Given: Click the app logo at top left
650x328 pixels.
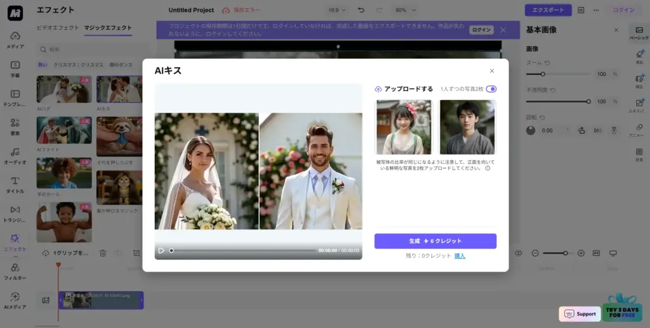Looking at the screenshot, I should coord(15,13).
